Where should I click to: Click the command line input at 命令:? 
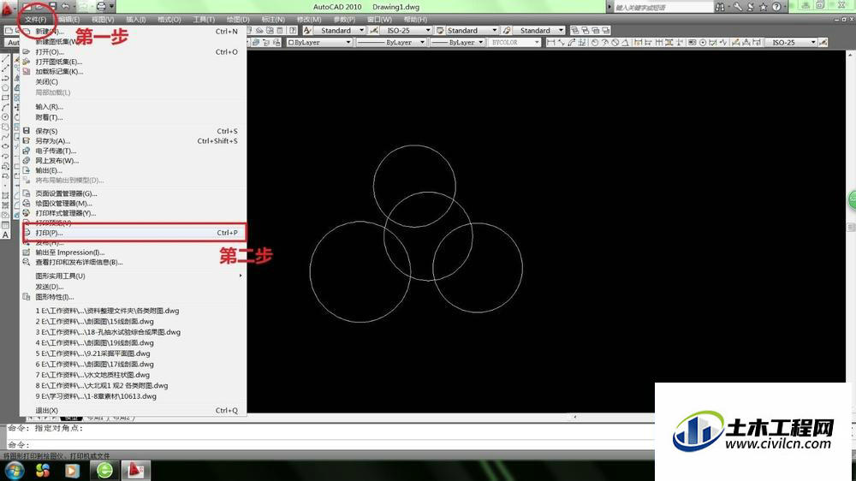coord(330,444)
